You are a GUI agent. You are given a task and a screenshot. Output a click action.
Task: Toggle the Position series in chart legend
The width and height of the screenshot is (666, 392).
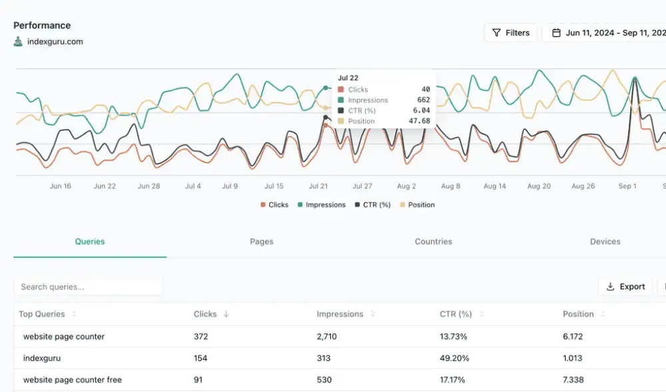tap(417, 205)
